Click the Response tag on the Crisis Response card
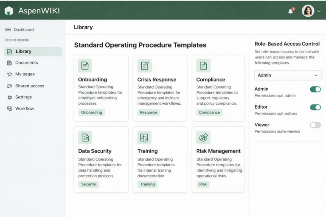The image size is (326, 217). 149,113
